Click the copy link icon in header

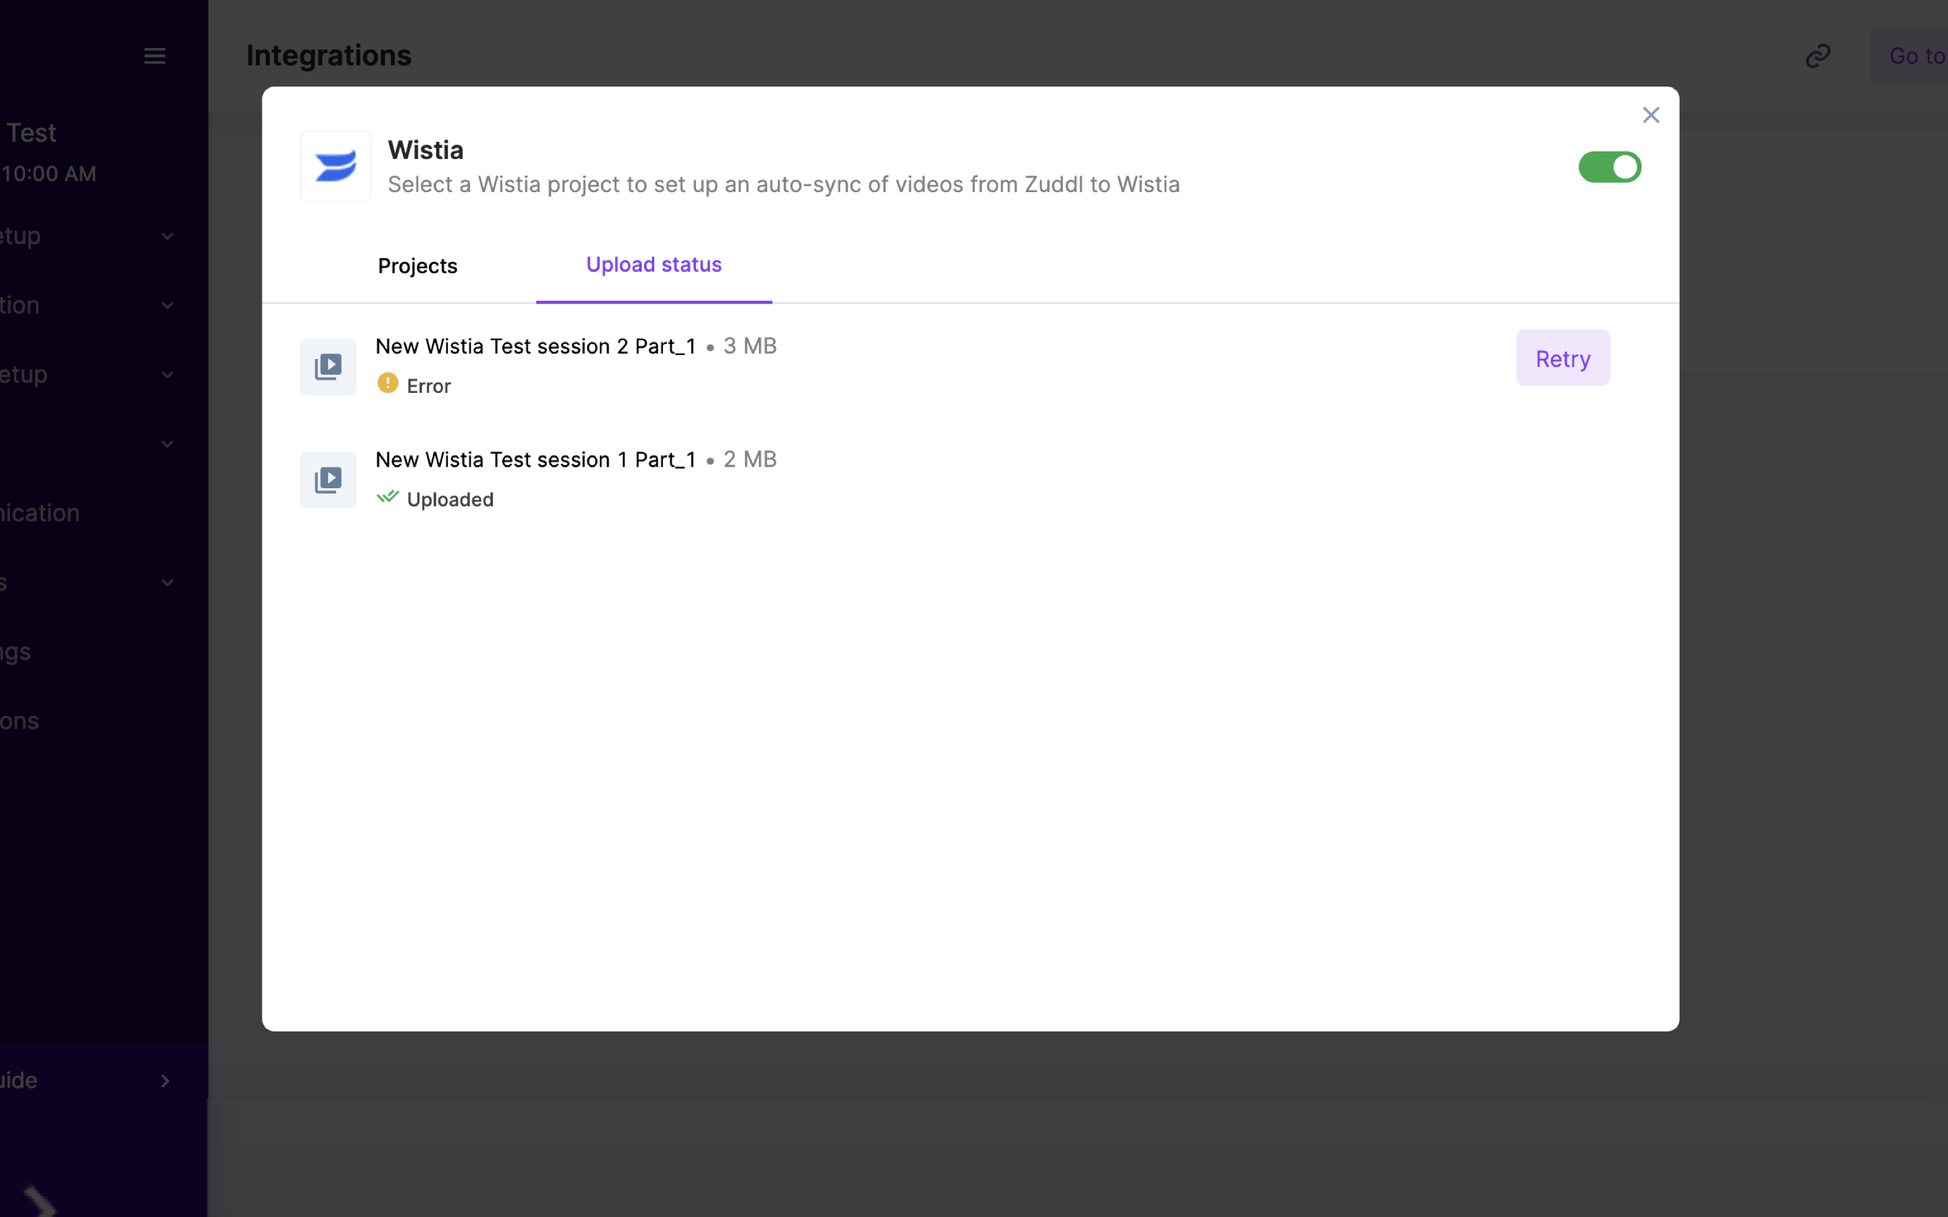click(1817, 55)
